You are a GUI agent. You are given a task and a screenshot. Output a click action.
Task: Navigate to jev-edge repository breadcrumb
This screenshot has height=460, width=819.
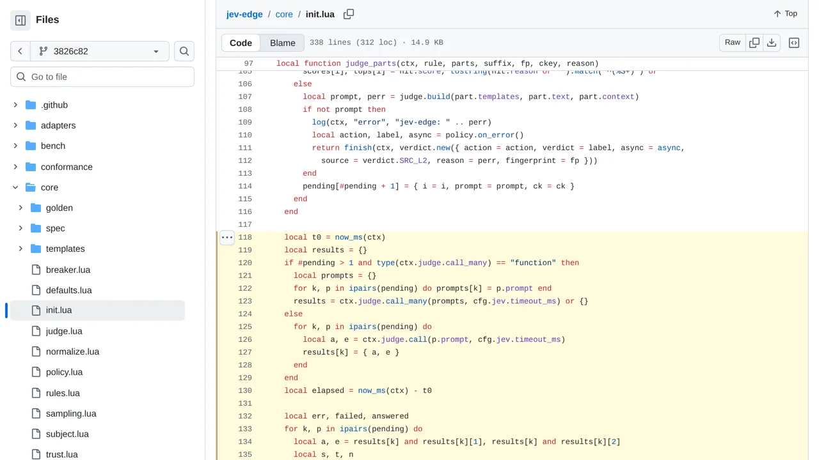tap(244, 14)
